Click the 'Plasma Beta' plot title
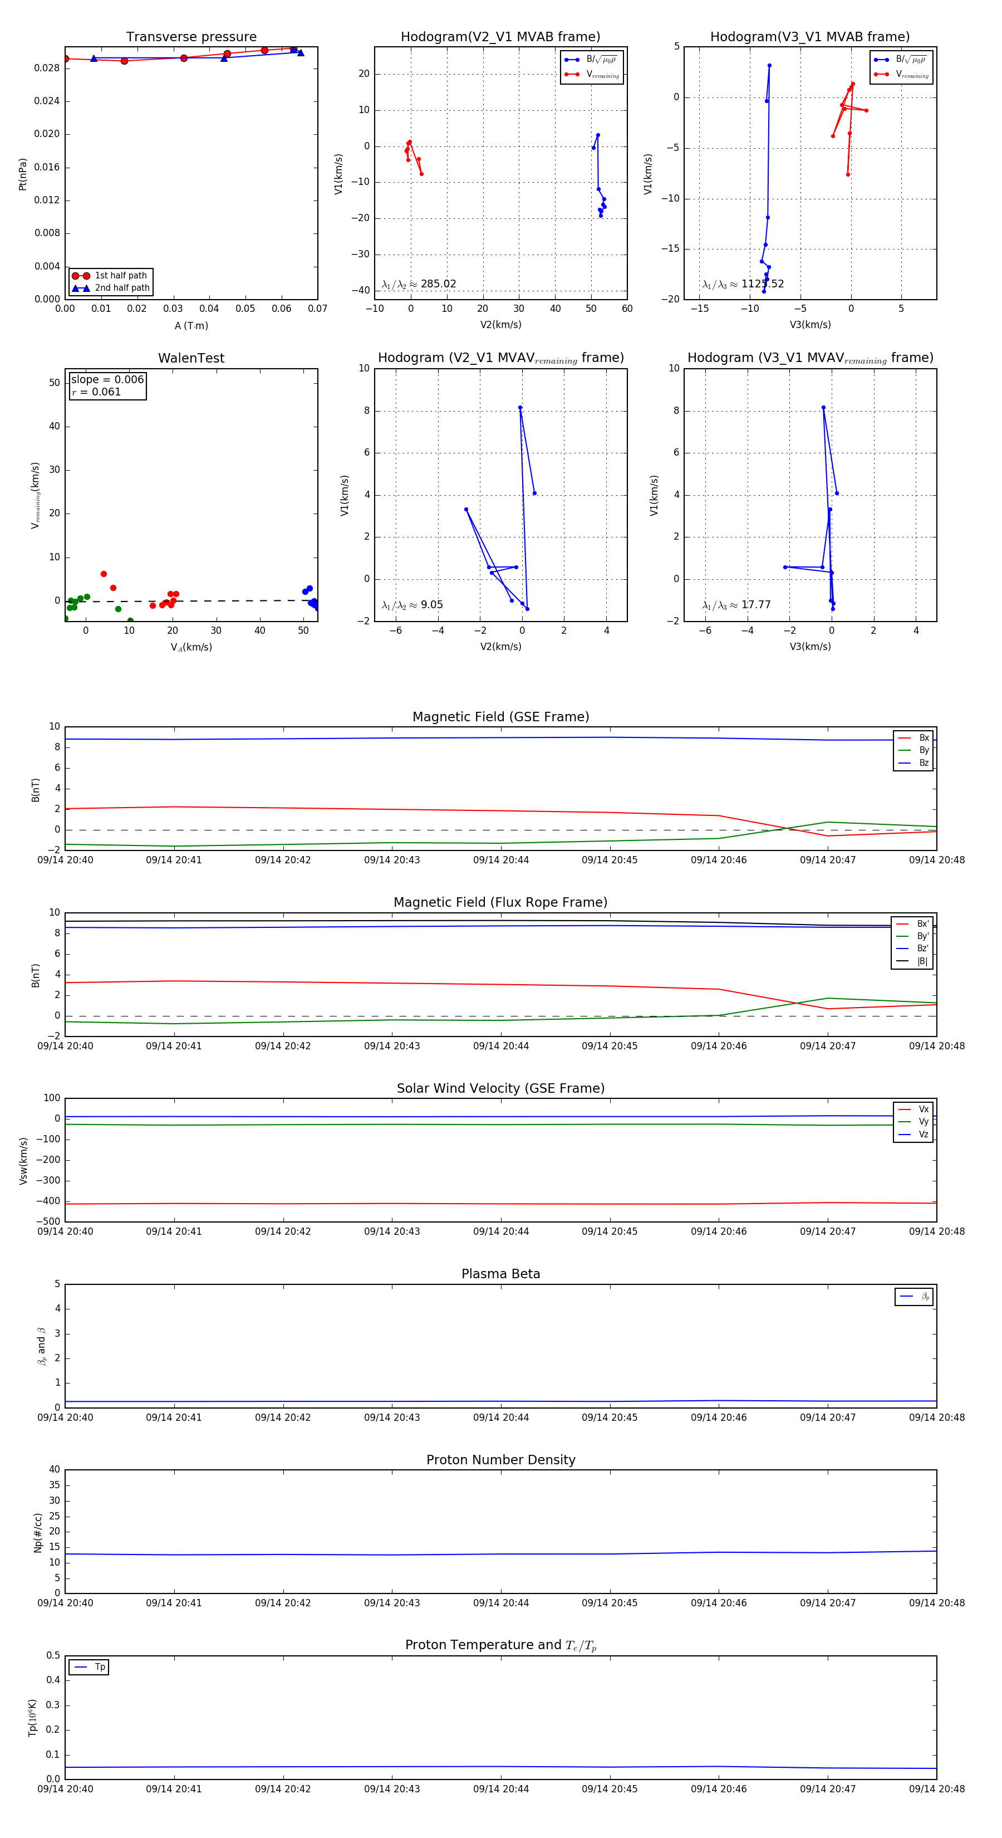This screenshot has height=1838, width=1002. click(500, 1274)
